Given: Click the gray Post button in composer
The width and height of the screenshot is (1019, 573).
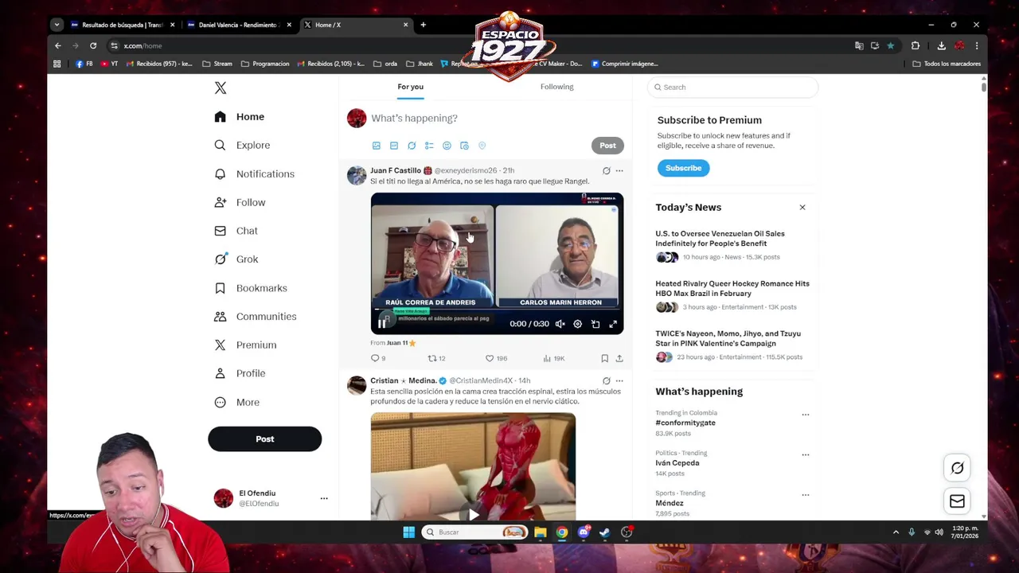Looking at the screenshot, I should point(607,146).
